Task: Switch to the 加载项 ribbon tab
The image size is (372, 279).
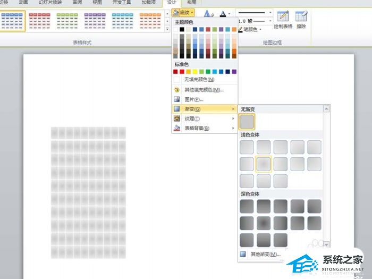Action: pos(149,2)
